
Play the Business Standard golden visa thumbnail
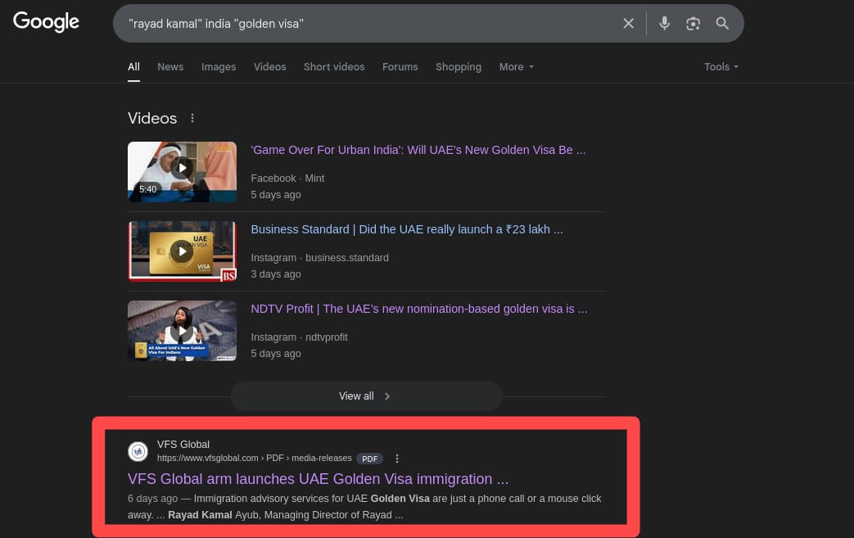click(x=182, y=251)
